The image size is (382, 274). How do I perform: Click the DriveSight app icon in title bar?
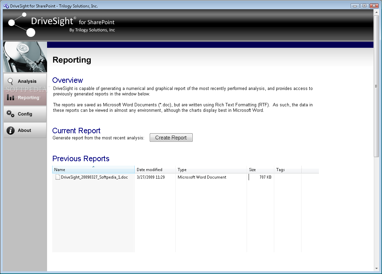[6, 6]
